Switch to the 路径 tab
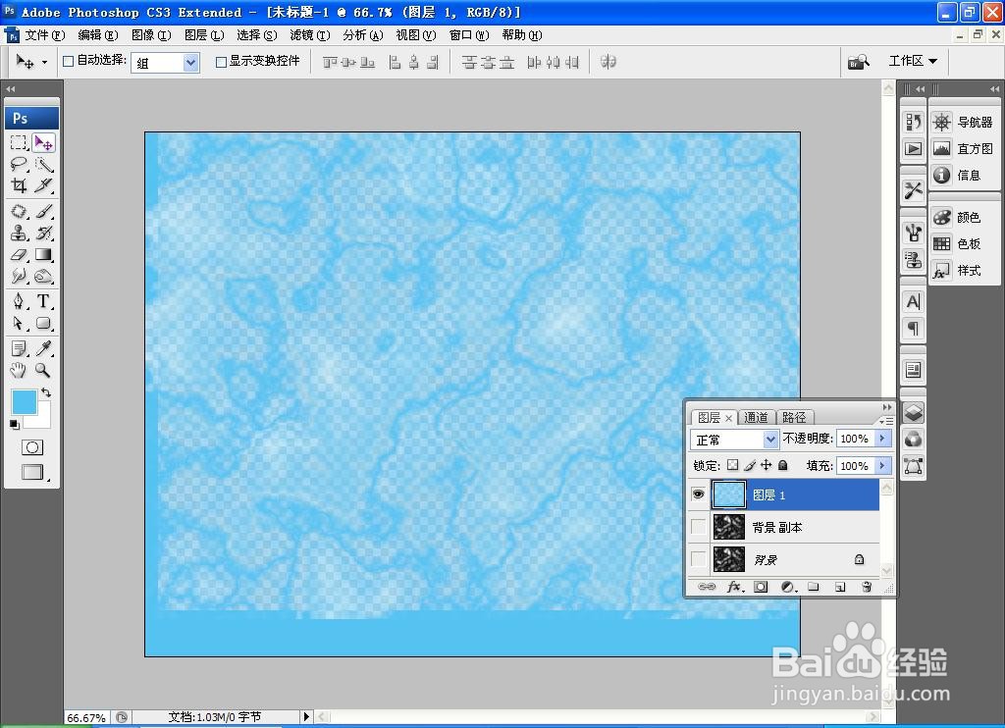This screenshot has height=728, width=1005. point(794,417)
